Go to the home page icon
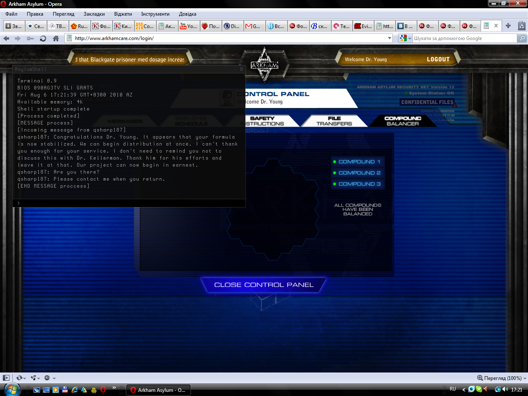Image resolution: width=528 pixels, height=396 pixels. (56, 38)
